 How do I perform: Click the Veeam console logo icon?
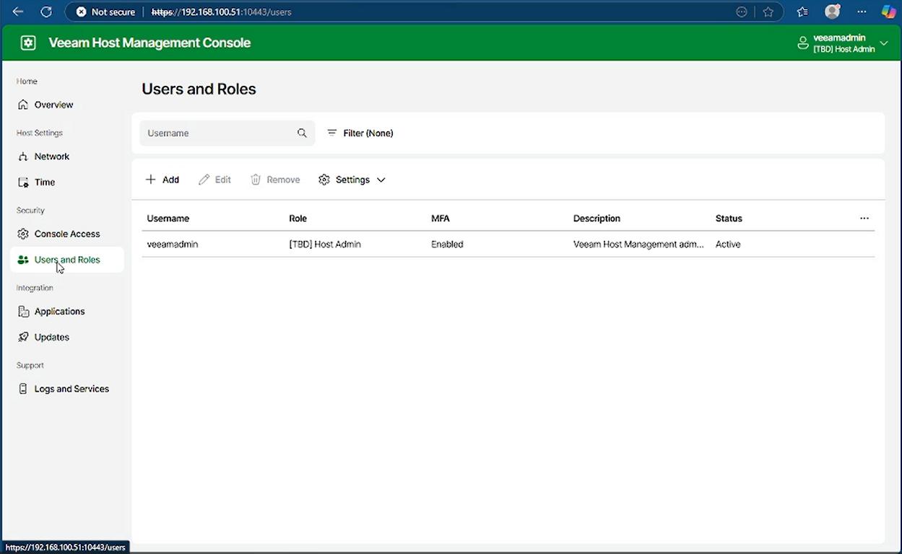point(28,43)
